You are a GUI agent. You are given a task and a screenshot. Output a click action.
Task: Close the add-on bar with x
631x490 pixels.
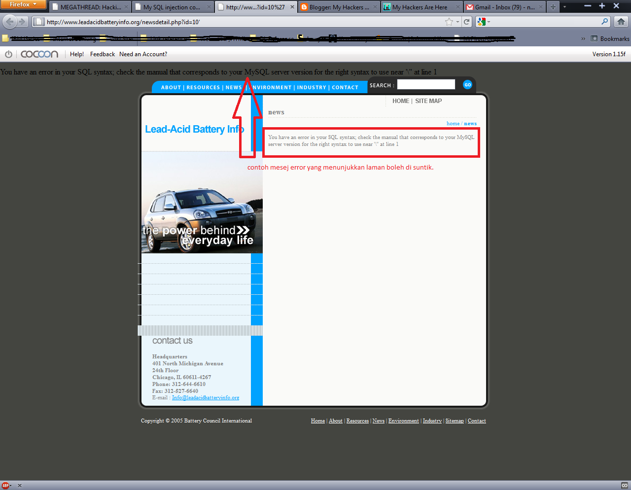[20, 486]
